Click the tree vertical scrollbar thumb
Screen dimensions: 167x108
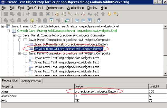165,42
